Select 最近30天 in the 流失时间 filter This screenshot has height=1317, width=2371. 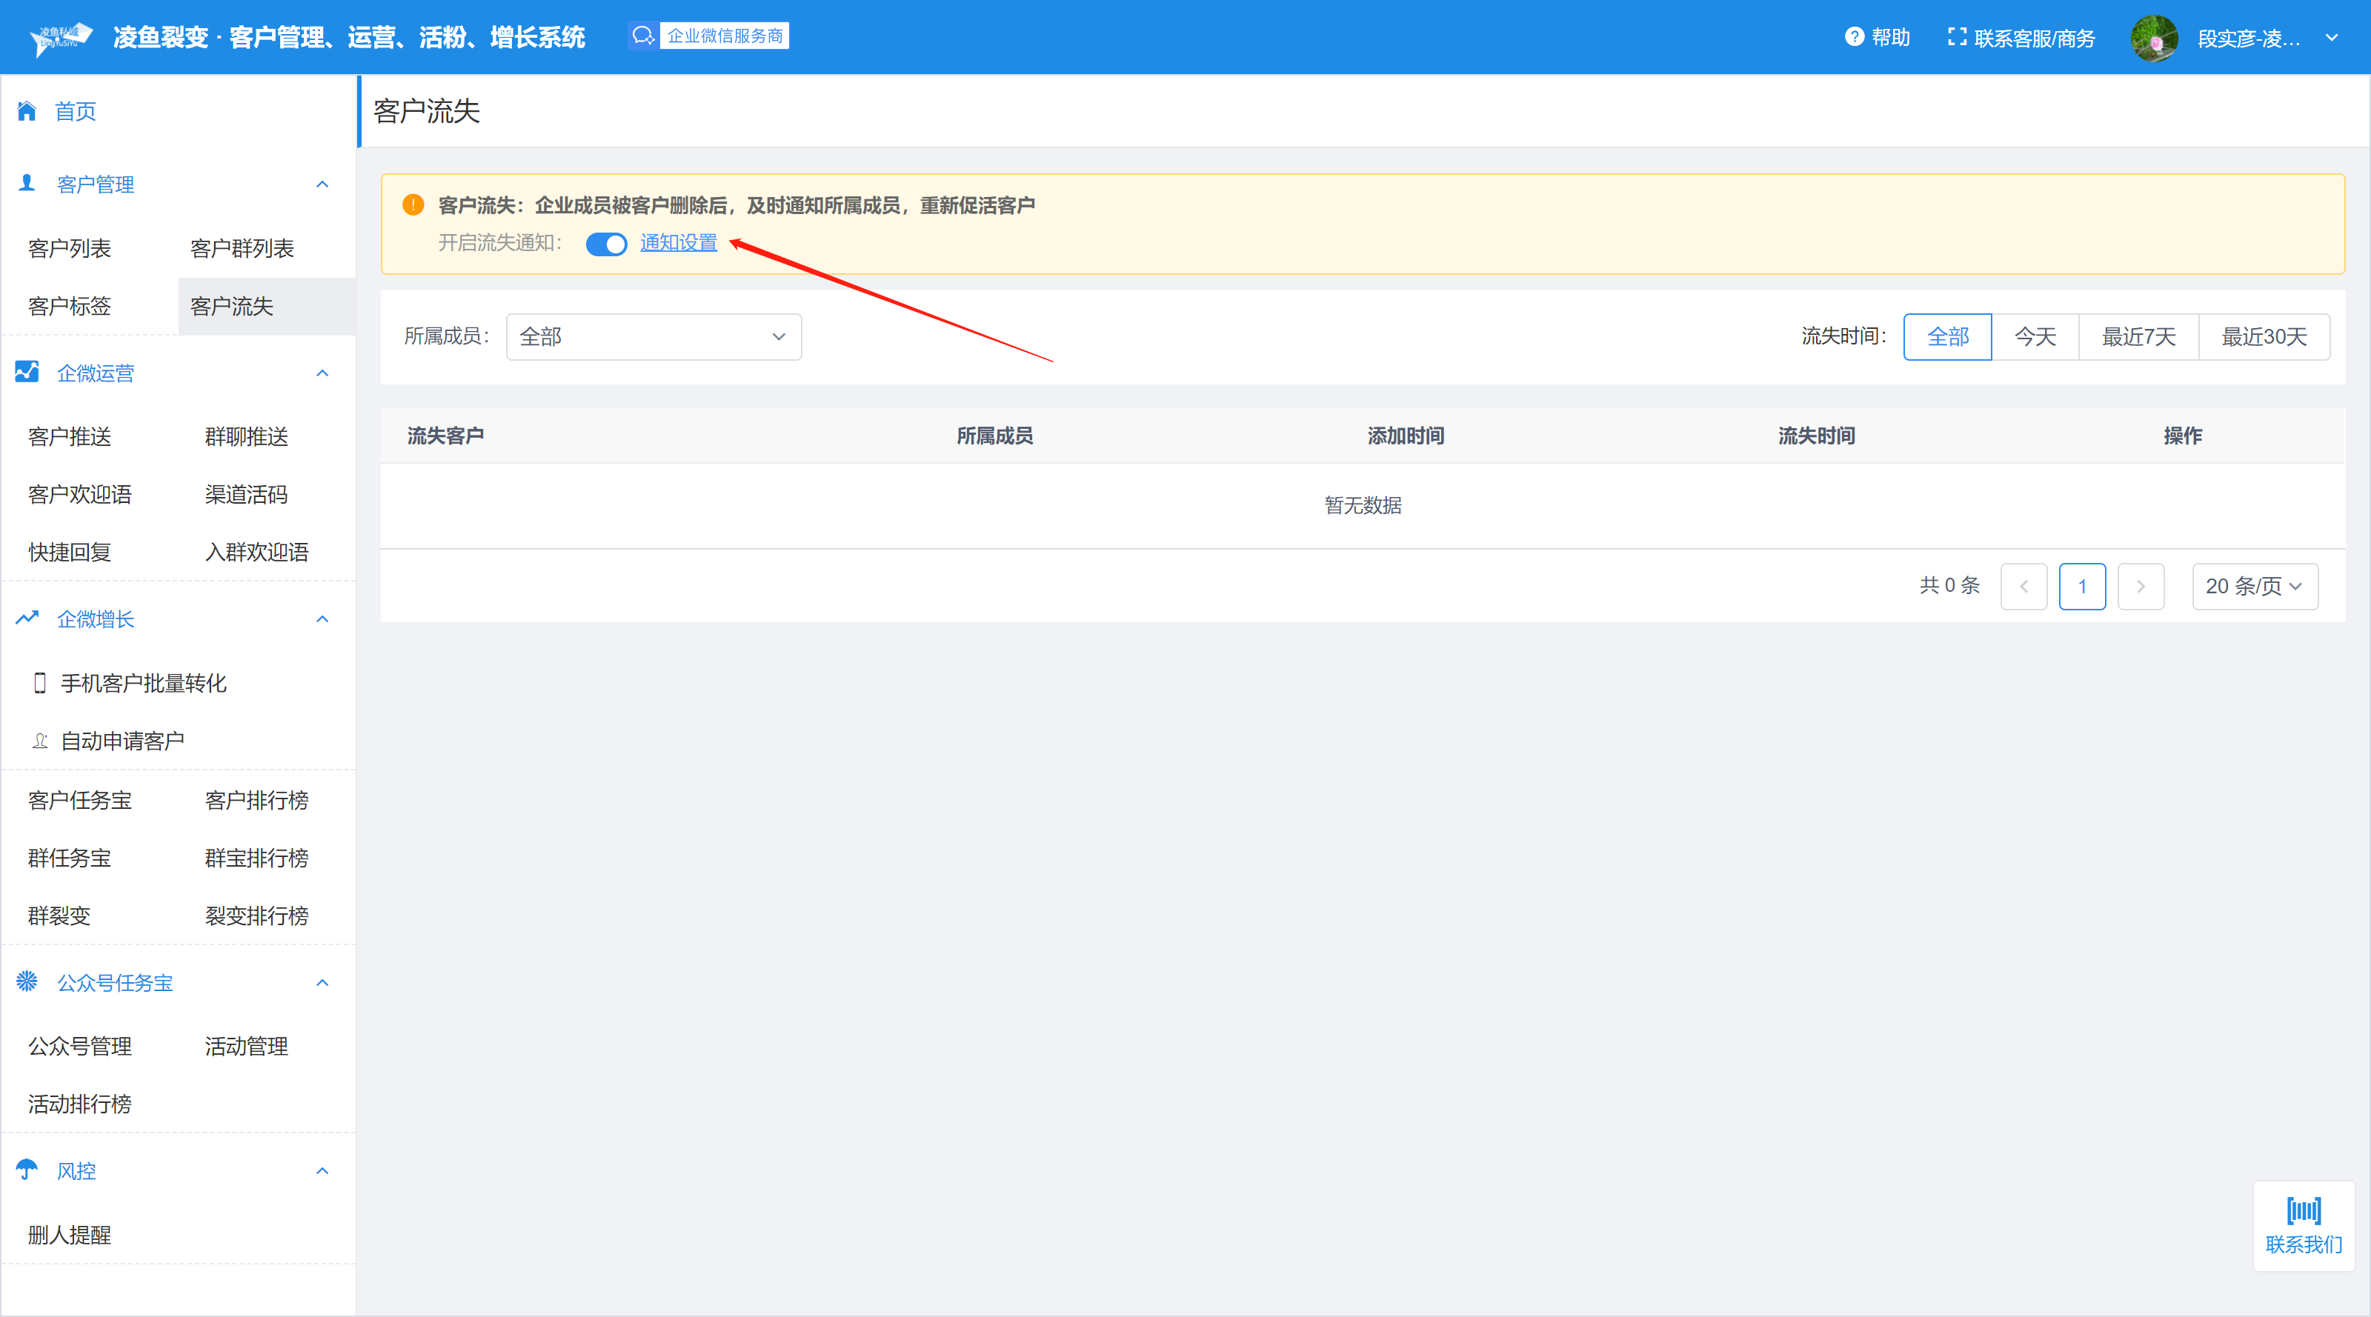click(x=2264, y=337)
